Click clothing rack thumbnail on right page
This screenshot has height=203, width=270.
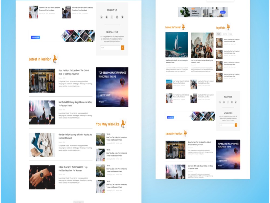175,150
